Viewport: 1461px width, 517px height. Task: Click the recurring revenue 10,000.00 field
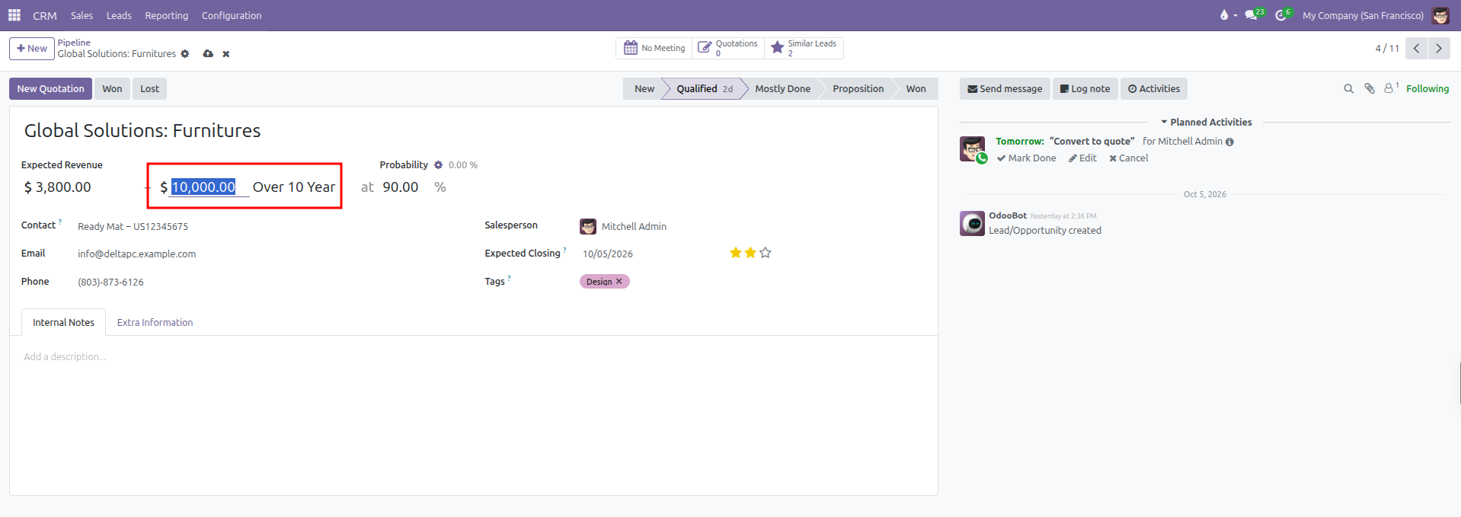209,187
